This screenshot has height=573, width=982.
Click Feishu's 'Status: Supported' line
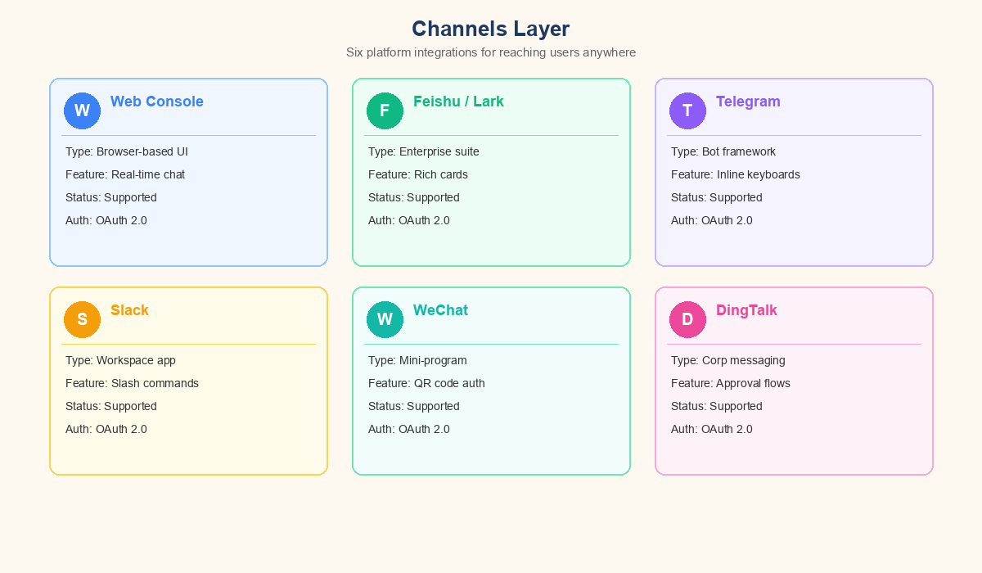pos(414,197)
